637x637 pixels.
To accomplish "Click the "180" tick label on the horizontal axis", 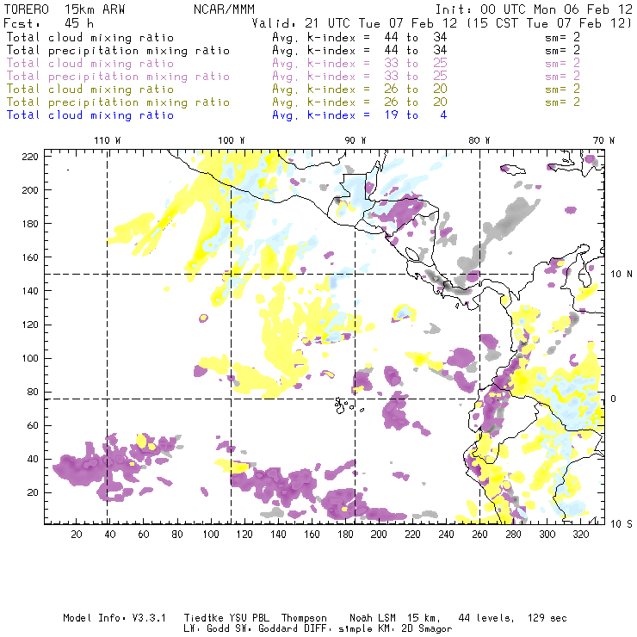I will (x=345, y=535).
